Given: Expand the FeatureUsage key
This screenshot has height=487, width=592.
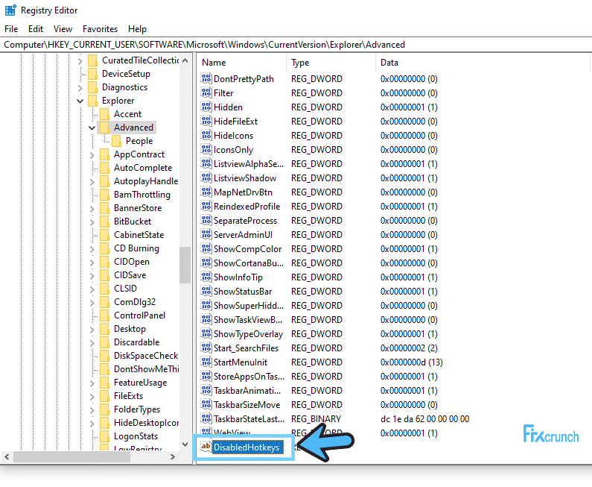Looking at the screenshot, I should pos(92,383).
